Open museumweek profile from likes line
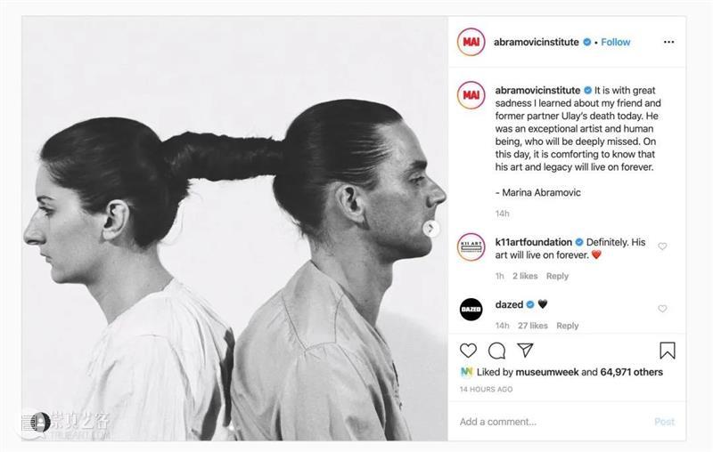This screenshot has height=452, width=713. coord(547,372)
